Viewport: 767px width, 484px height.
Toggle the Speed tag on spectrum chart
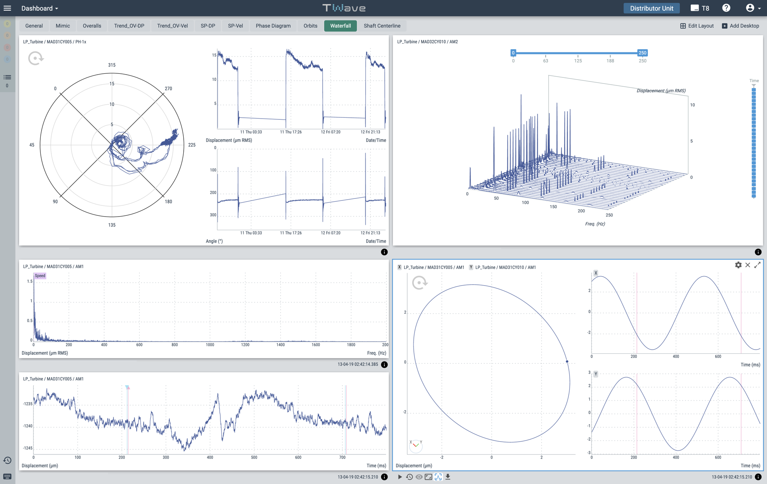[x=40, y=276]
